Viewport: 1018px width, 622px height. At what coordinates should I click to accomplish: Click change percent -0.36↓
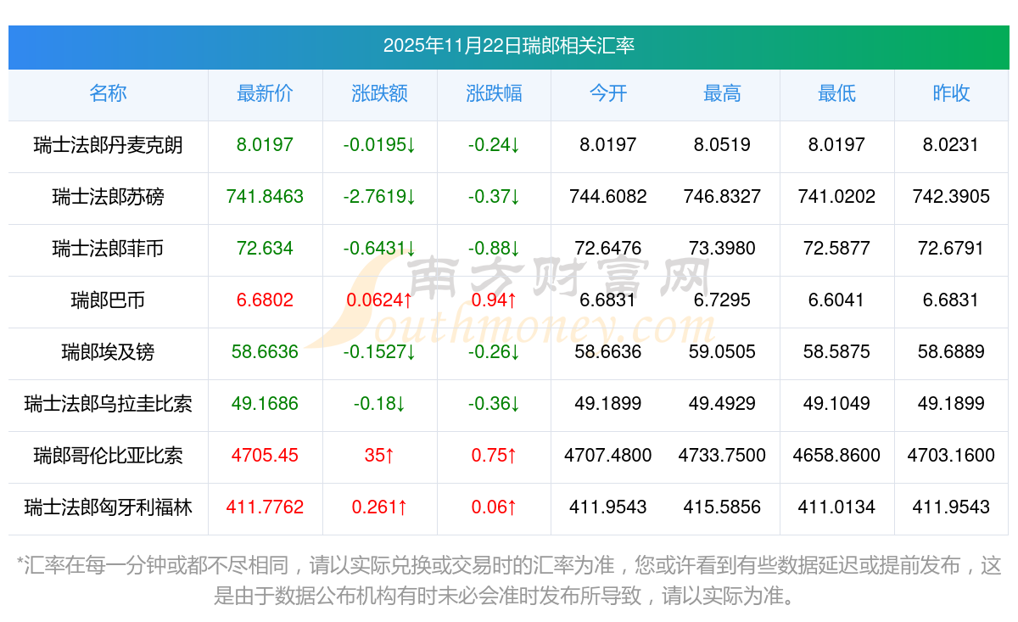tap(494, 404)
